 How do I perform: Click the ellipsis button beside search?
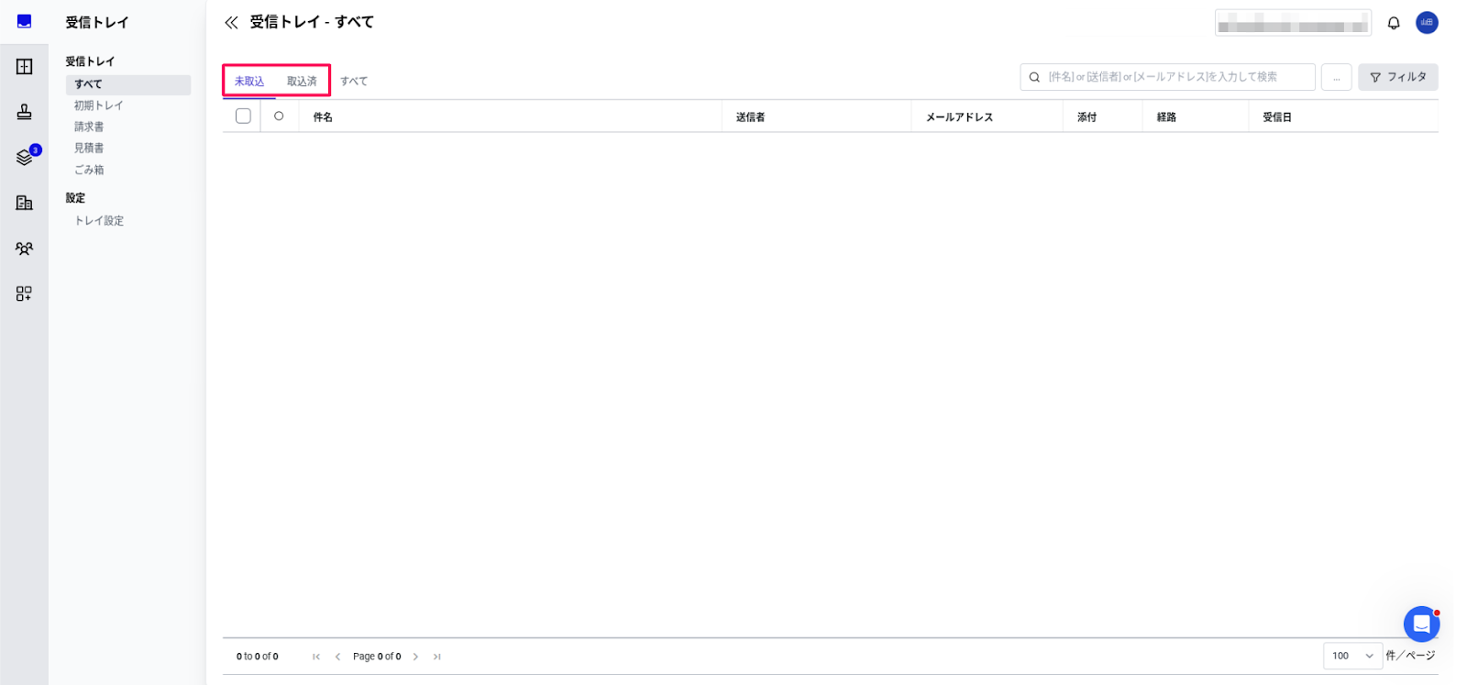pyautogui.click(x=1336, y=77)
